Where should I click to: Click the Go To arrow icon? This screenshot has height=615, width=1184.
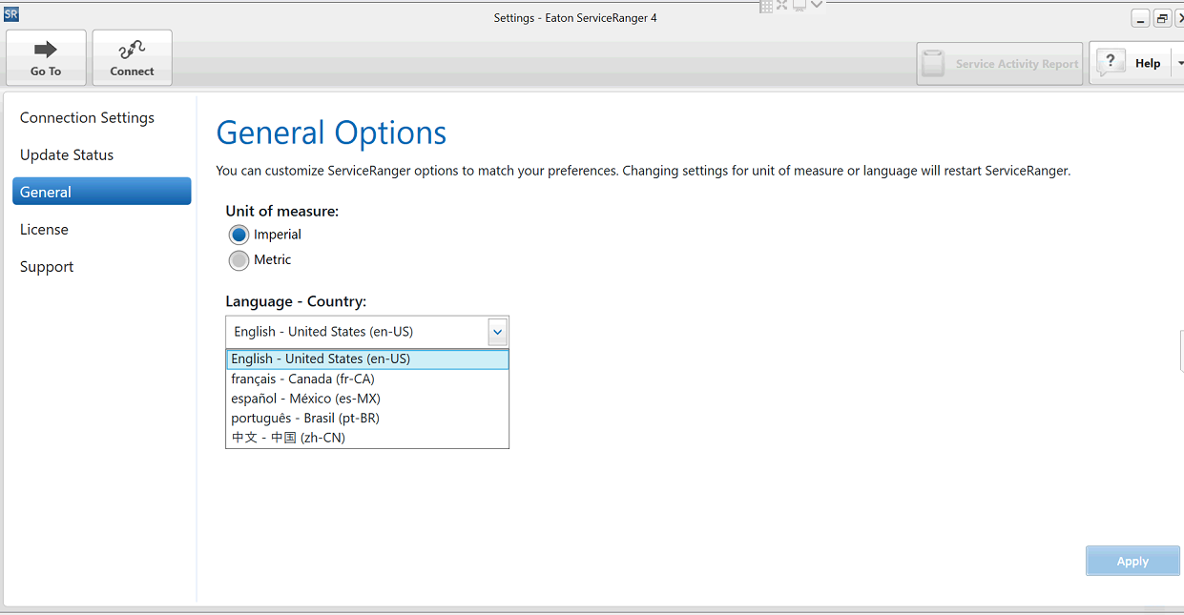pos(45,50)
